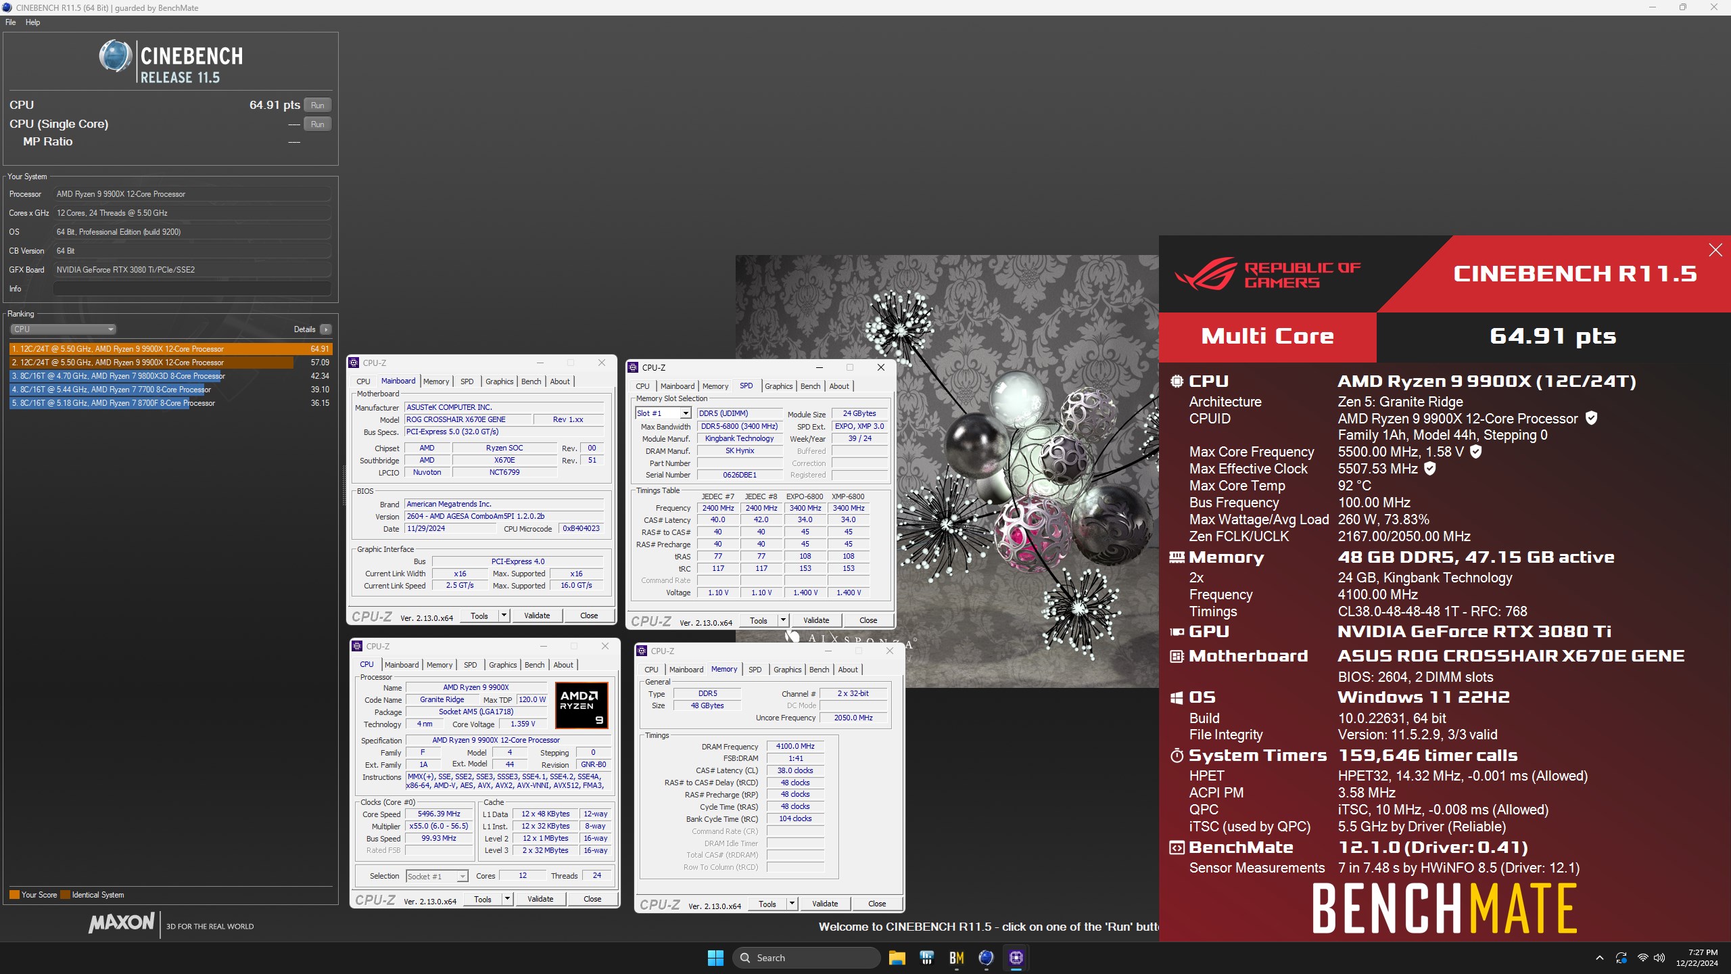This screenshot has width=1731, height=974.
Task: Switch to CPU-Z taskbar icon
Action: (1016, 958)
